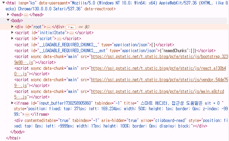Click ellipsis badge inside head element

pos(26,15)
